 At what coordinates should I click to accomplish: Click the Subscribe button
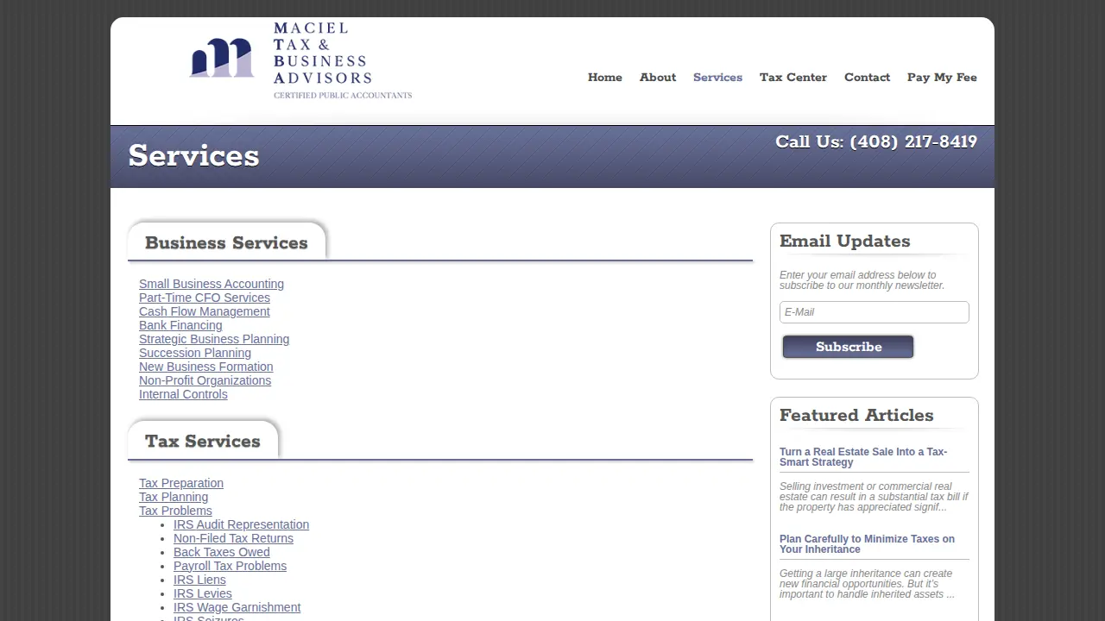848,347
